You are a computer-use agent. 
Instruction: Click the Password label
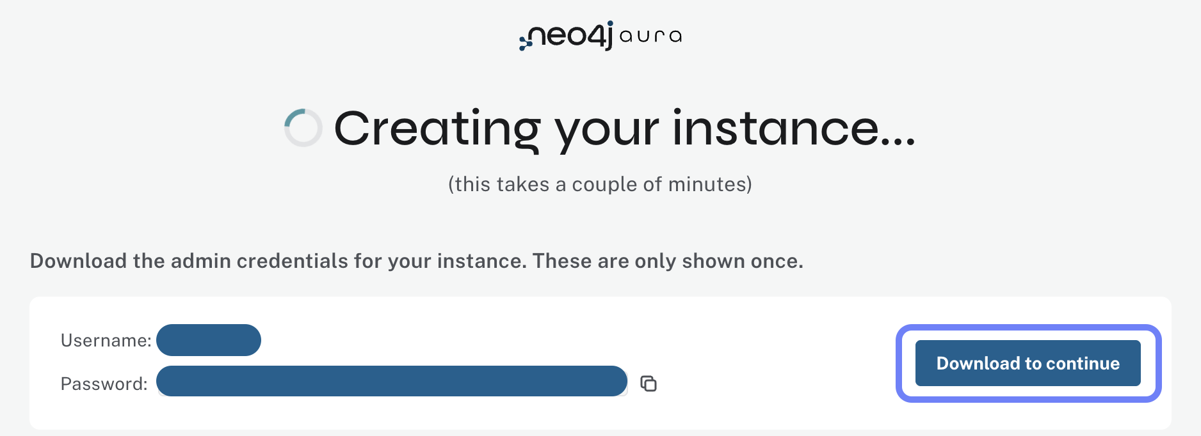104,384
